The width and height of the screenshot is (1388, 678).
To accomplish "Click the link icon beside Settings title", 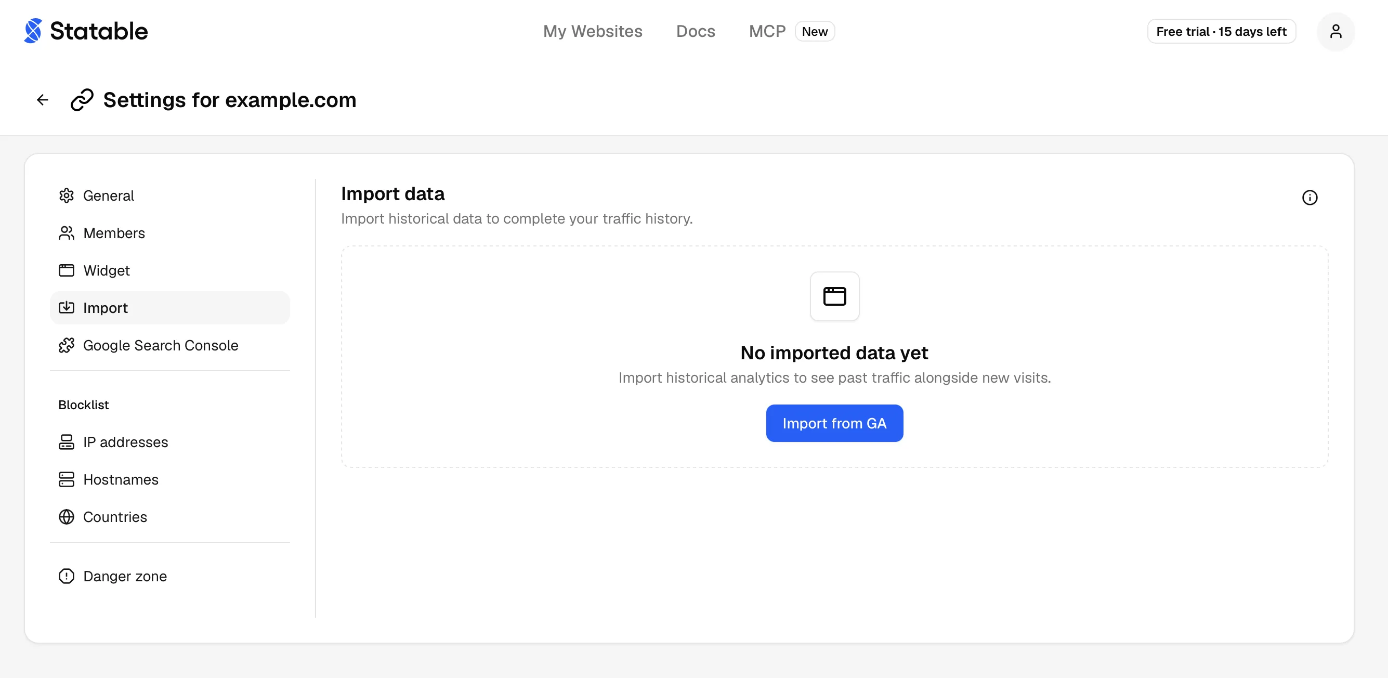I will [x=82, y=100].
